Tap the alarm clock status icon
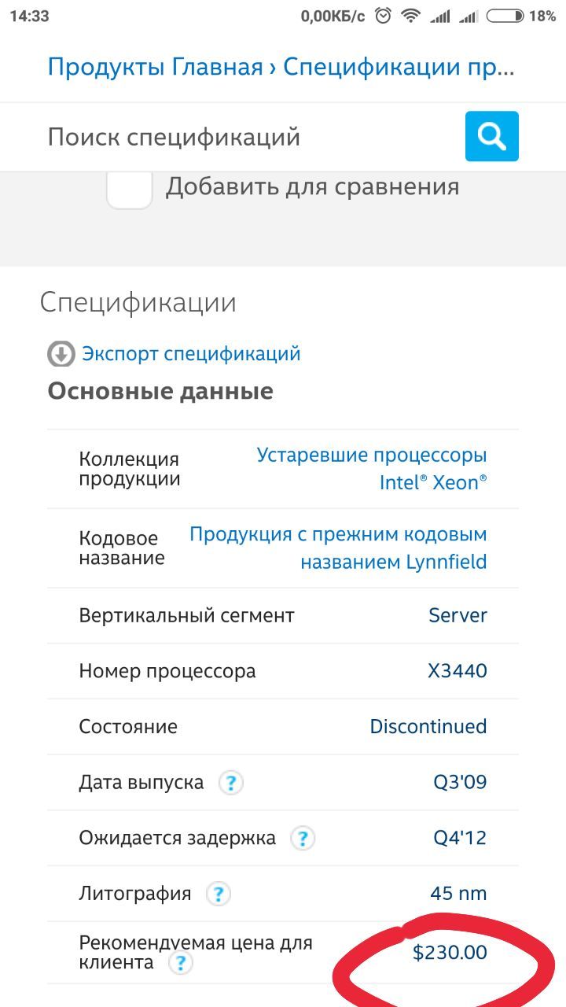566x1007 pixels. 383,16
